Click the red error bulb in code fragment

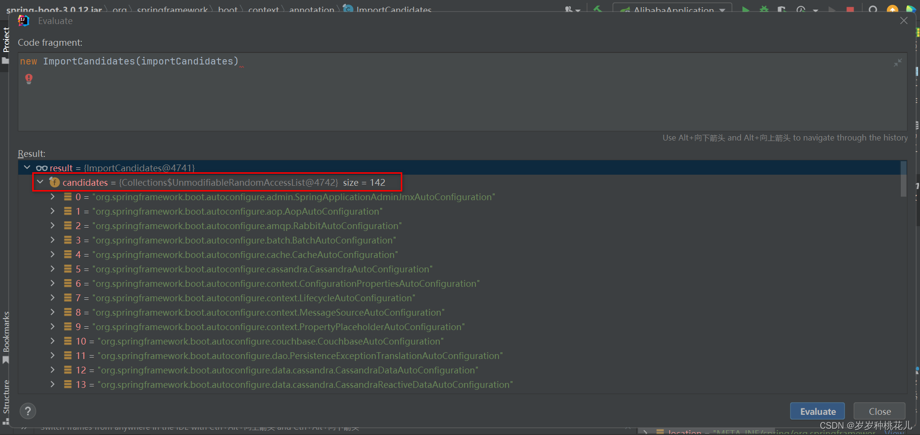tap(29, 78)
